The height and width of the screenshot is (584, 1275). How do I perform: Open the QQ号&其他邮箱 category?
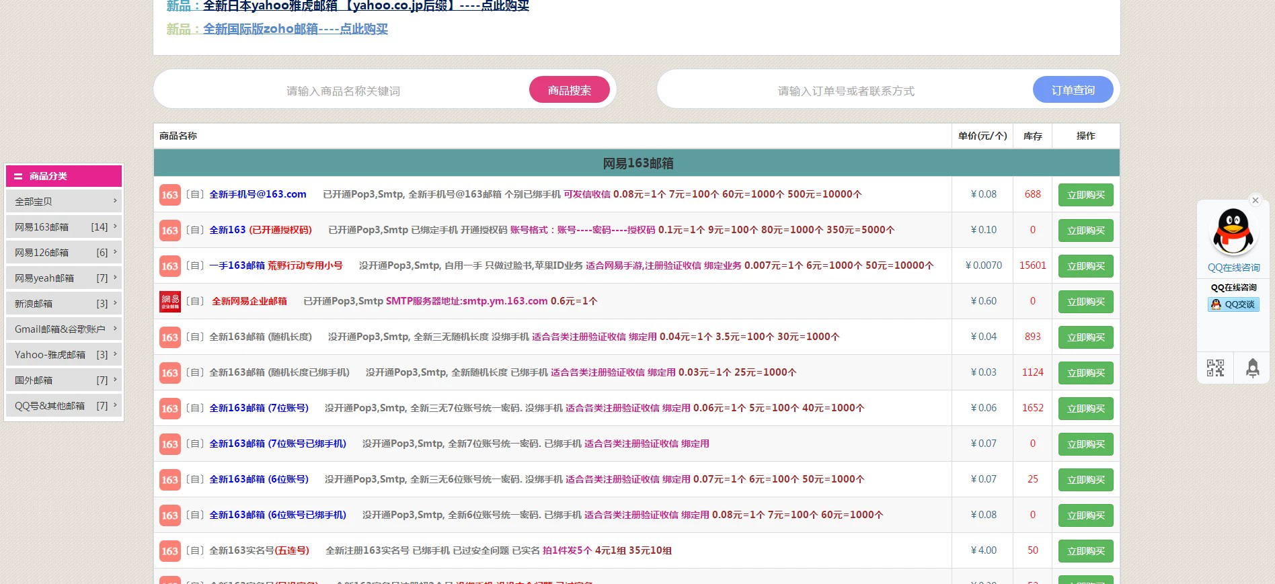click(64, 406)
